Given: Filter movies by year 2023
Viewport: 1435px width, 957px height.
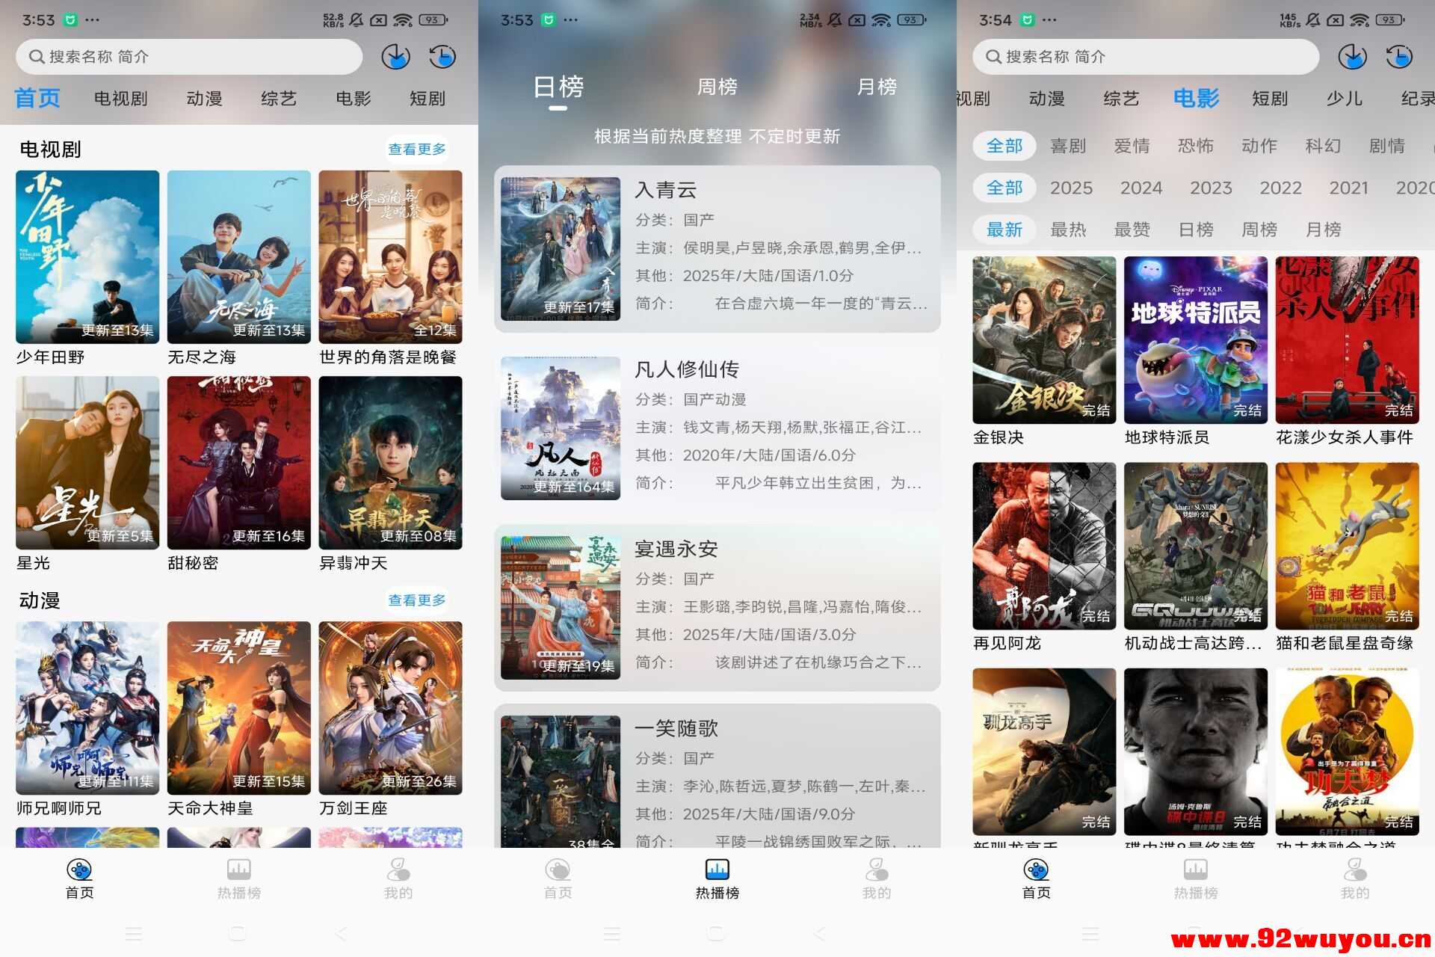Looking at the screenshot, I should tap(1211, 188).
